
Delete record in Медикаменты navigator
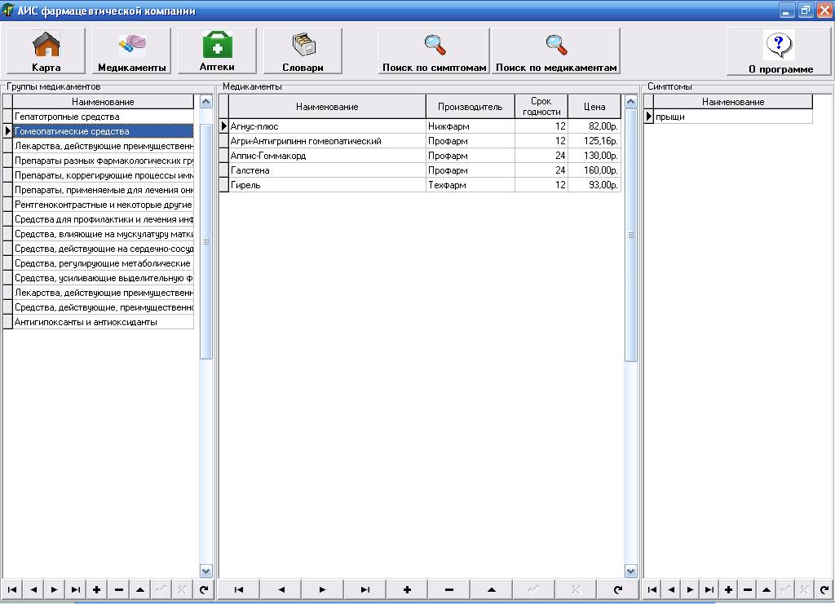tap(449, 589)
